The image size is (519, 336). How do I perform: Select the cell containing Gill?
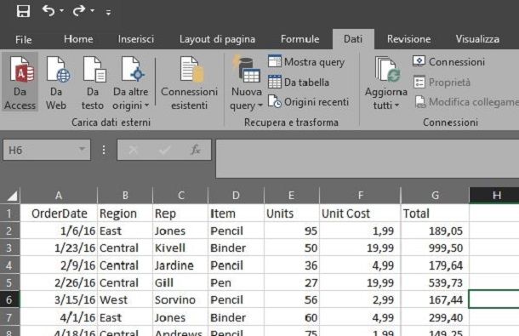(x=180, y=282)
